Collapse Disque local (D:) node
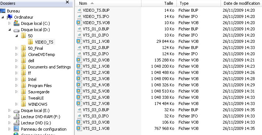This screenshot has height=135, width=262. pyautogui.click(x=10, y=30)
